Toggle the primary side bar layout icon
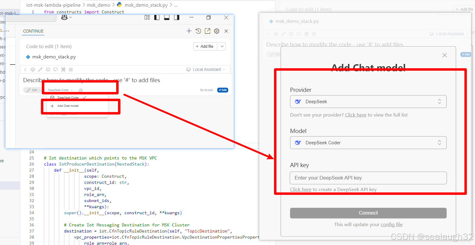Viewport: 475px width, 245px height. [x=157, y=17]
